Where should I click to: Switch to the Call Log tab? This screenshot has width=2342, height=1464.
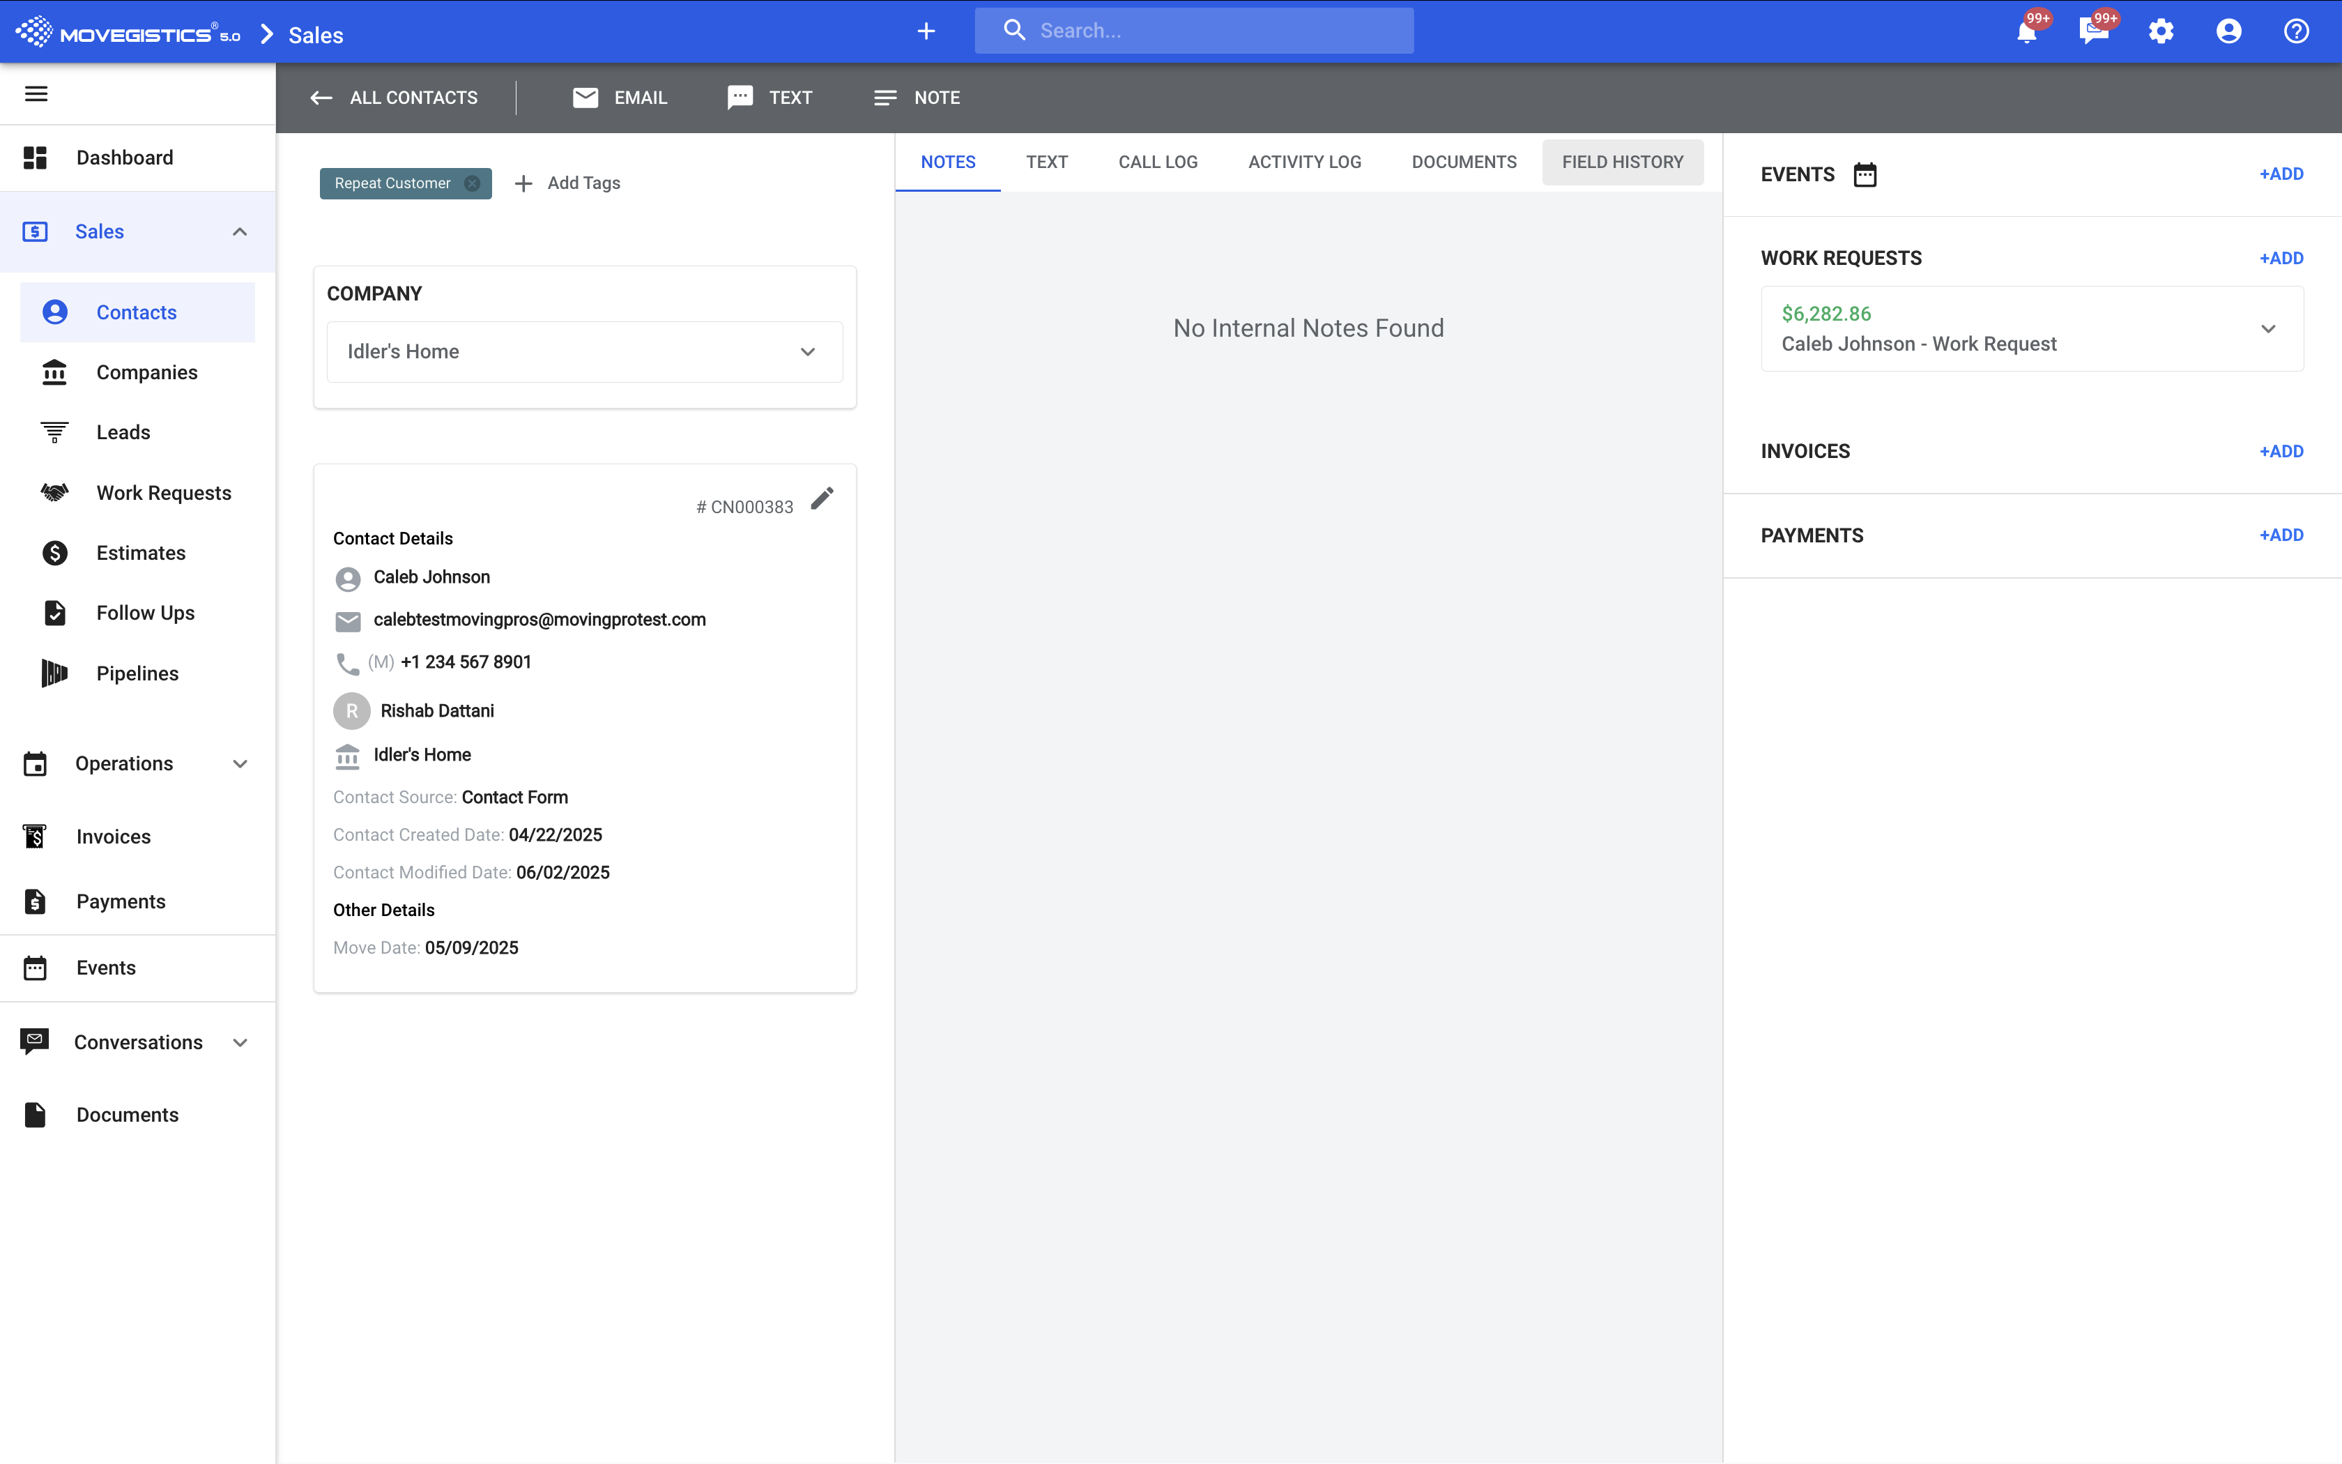pyautogui.click(x=1158, y=162)
